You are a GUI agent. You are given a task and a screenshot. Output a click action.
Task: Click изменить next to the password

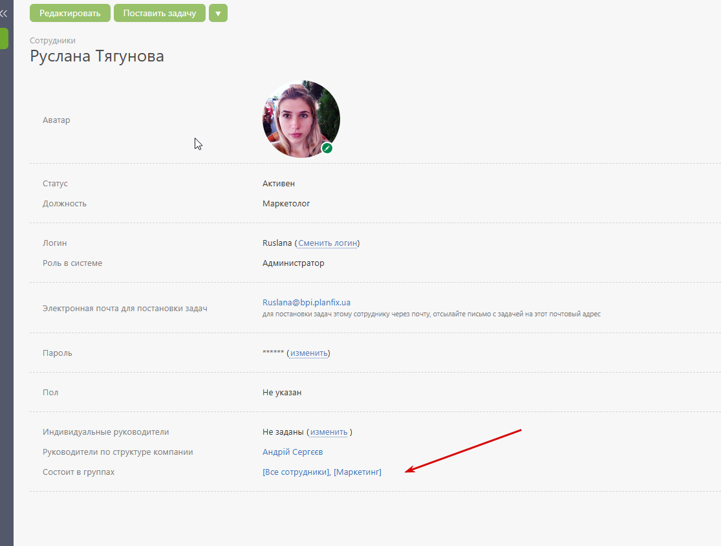pyautogui.click(x=308, y=353)
